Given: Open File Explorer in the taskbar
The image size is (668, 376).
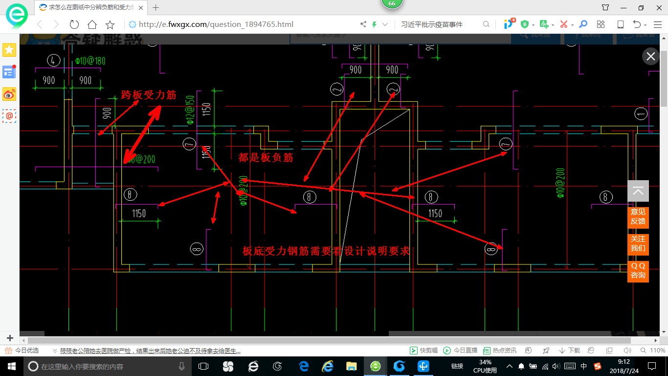Looking at the screenshot, I should tap(351, 366).
